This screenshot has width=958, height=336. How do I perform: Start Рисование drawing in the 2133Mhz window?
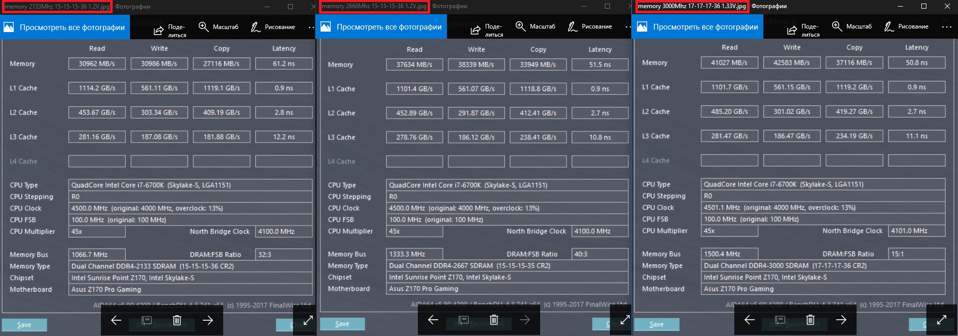273,26
